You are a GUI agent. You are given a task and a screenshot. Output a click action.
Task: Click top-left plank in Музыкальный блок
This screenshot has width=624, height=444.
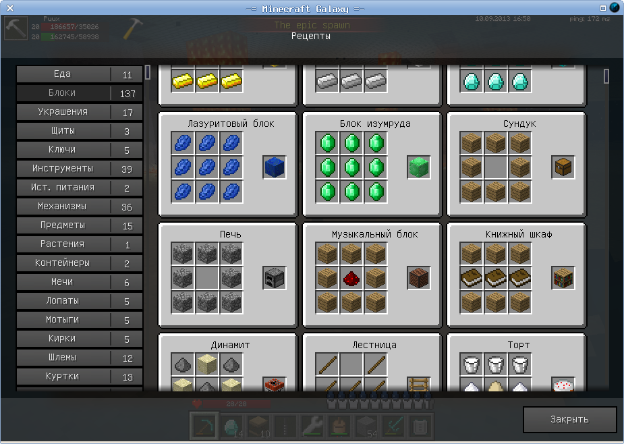pos(327,254)
